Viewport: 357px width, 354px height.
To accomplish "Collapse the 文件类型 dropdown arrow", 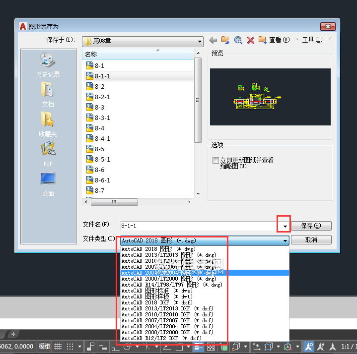I will pos(285,240).
